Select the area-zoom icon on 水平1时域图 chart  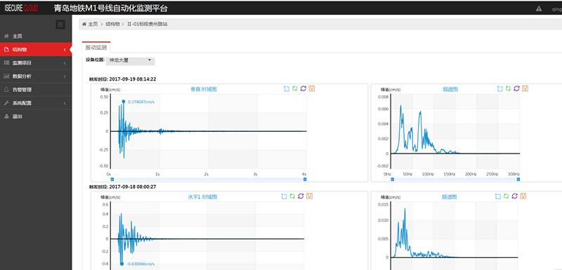285,196
